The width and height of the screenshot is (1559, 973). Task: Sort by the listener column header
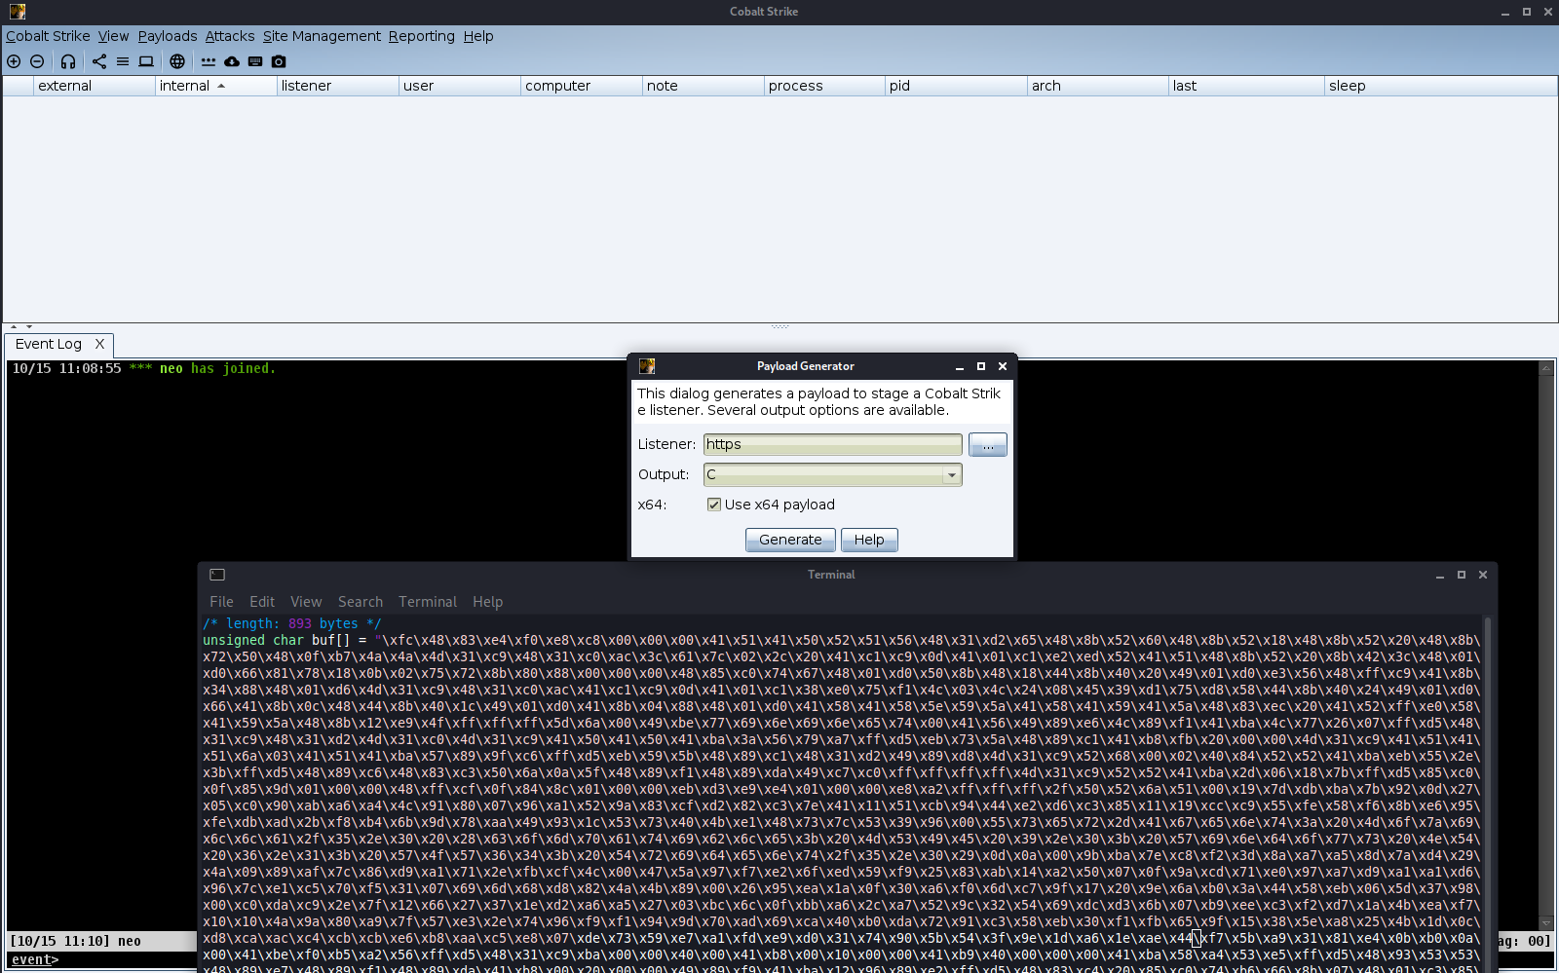(338, 86)
